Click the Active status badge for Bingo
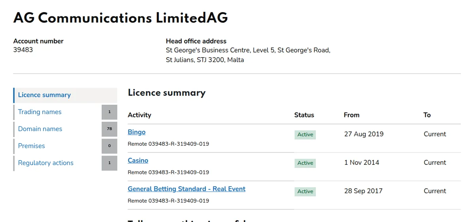This screenshot has width=474, height=222. (x=305, y=135)
